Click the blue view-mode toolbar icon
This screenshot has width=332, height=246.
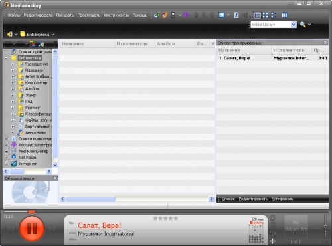click(x=222, y=15)
